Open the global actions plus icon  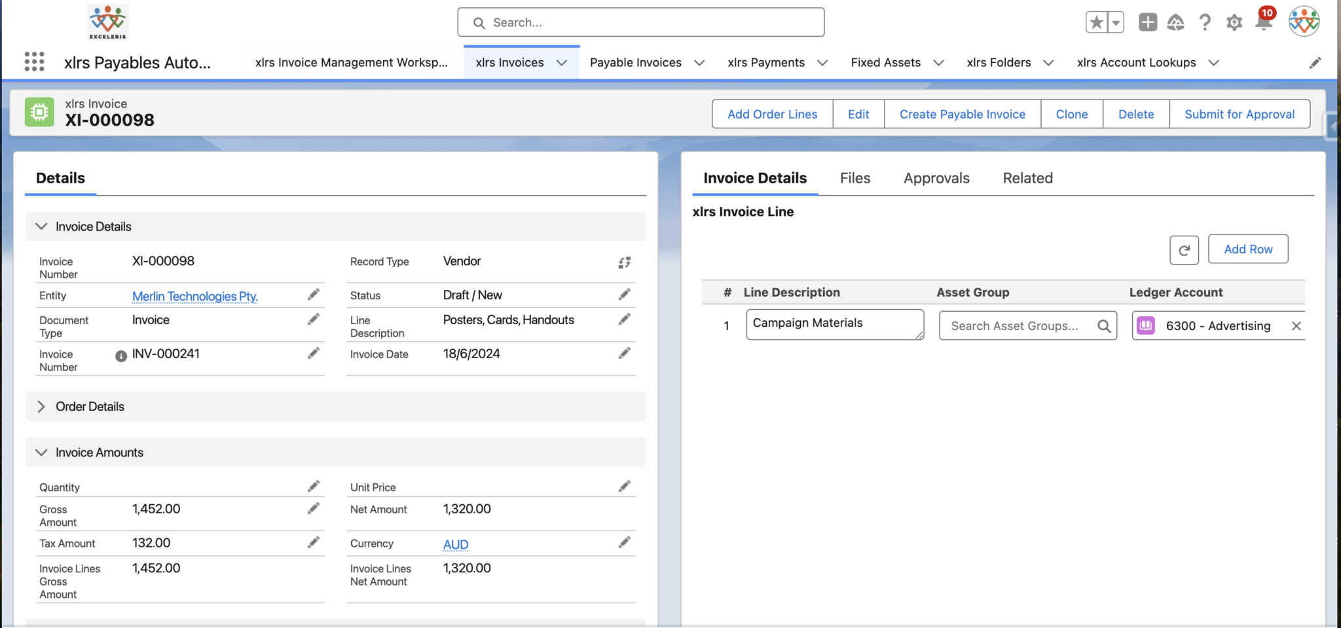(x=1147, y=22)
